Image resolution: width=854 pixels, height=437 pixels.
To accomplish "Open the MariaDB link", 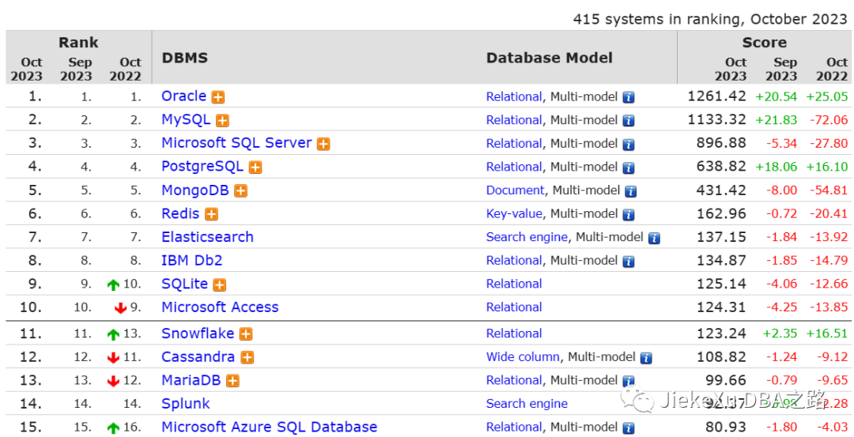I will 191,380.
